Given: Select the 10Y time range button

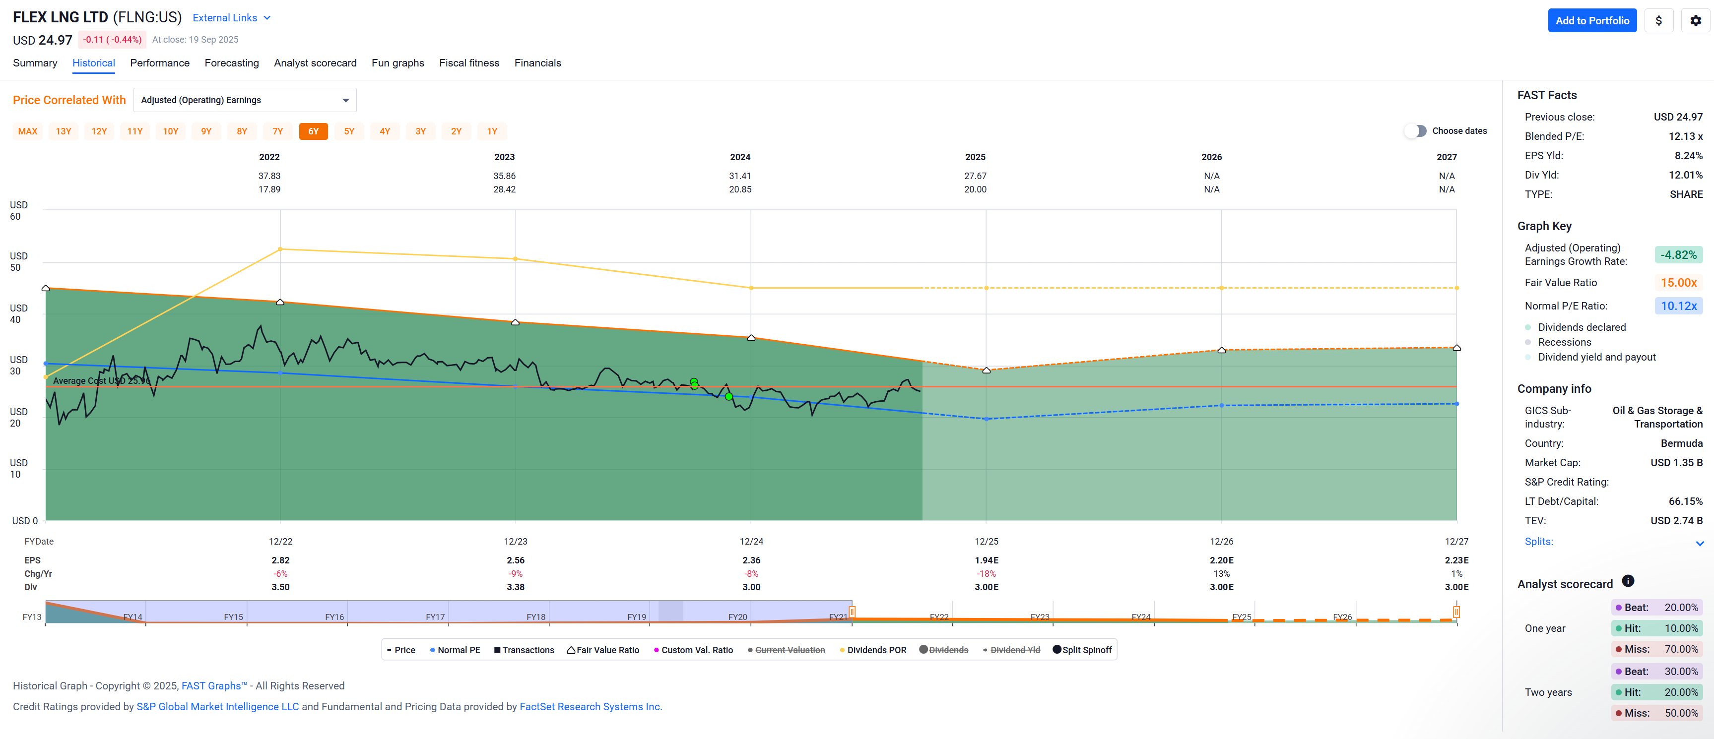Looking at the screenshot, I should pos(170,131).
